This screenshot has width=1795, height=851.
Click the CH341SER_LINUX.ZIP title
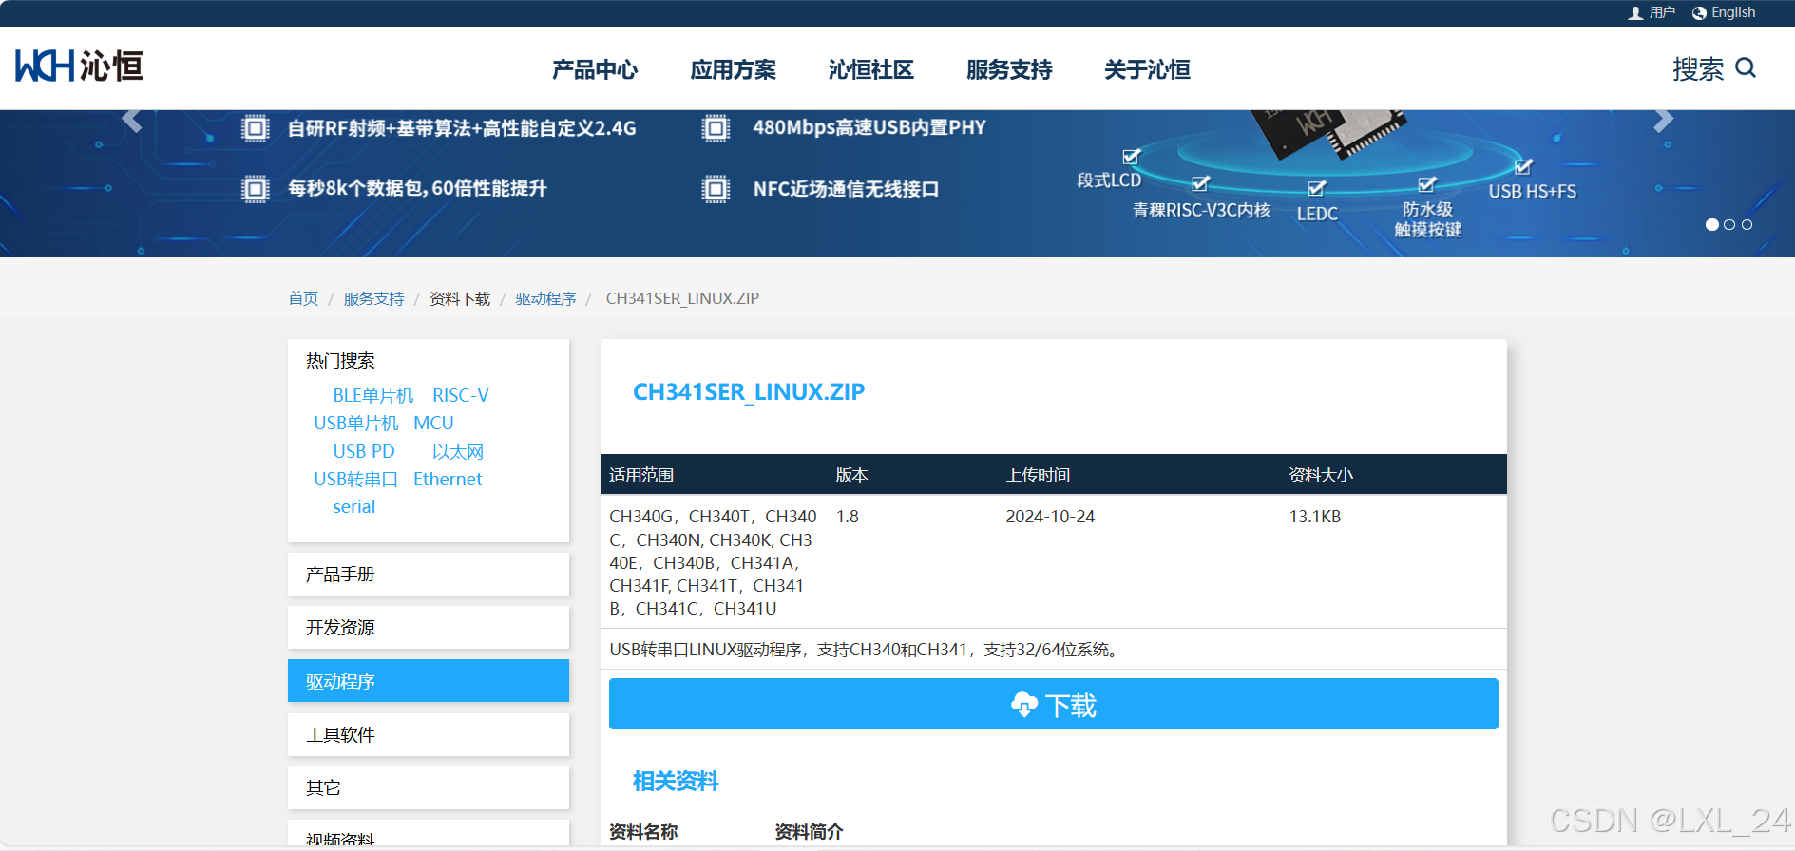pyautogui.click(x=749, y=392)
